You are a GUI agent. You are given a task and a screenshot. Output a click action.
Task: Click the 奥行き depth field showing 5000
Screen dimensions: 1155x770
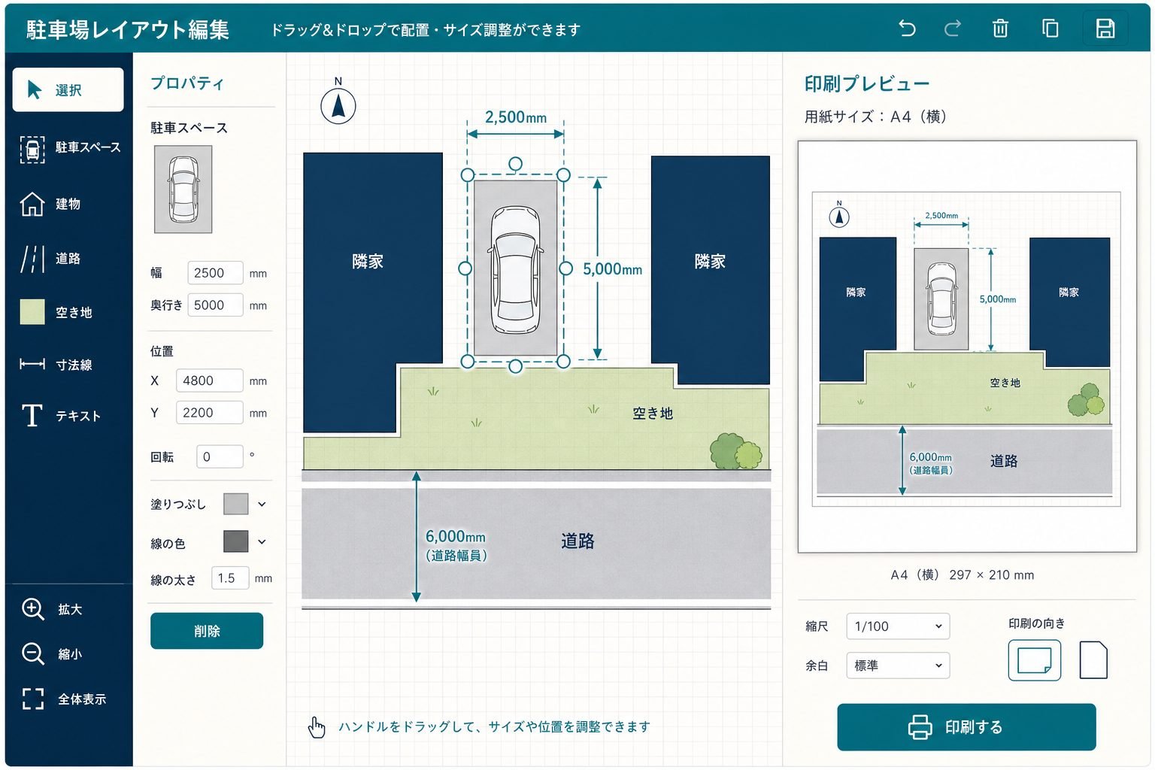[x=215, y=305]
